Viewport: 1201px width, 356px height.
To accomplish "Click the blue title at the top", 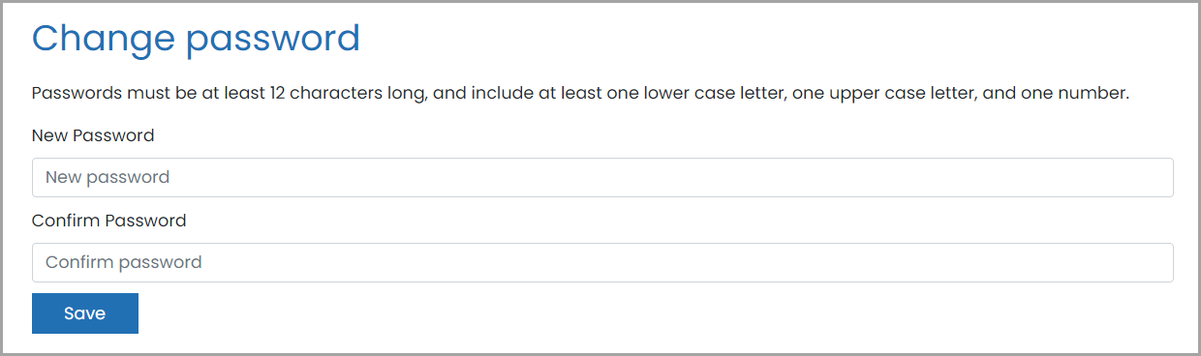I will coord(196,39).
